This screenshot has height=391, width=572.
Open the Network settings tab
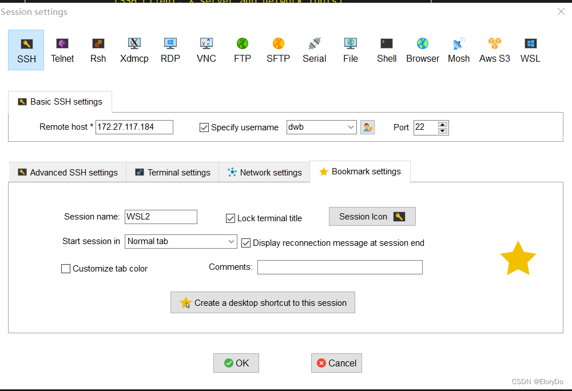264,171
